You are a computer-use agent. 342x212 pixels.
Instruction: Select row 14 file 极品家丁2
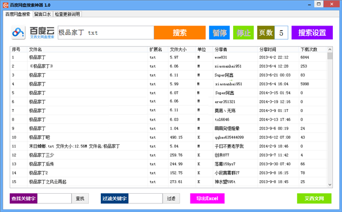point(38,173)
